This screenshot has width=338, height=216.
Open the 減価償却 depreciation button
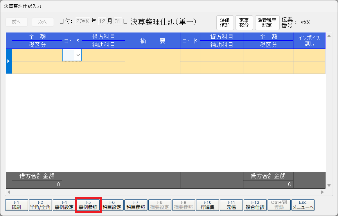pyautogui.click(x=225, y=23)
